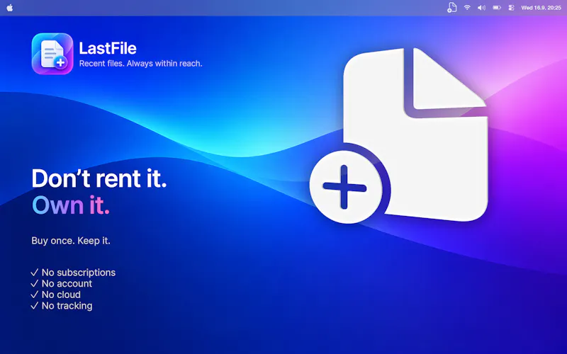Click the 'No subscriptions' line

73,273
